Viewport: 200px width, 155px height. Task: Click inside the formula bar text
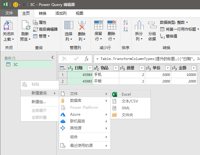click(147, 59)
